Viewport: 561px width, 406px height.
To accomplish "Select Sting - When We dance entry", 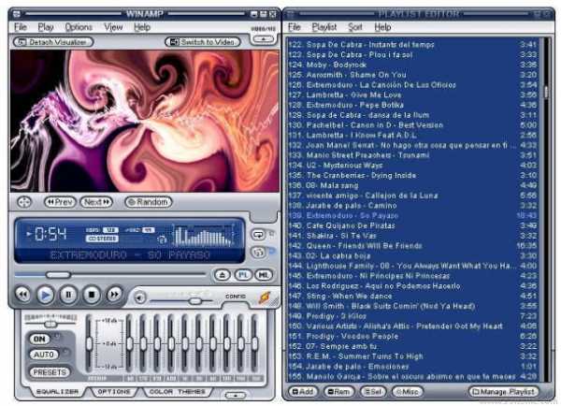I will [412, 297].
